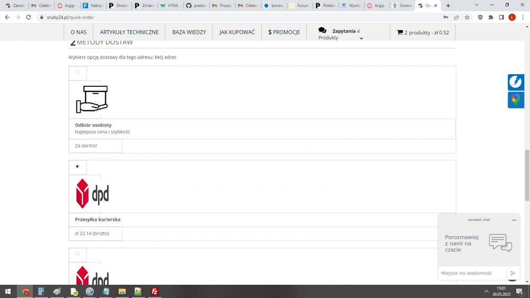Minimize the zendesk chat widget
The width and height of the screenshot is (530, 298).
tap(514, 220)
